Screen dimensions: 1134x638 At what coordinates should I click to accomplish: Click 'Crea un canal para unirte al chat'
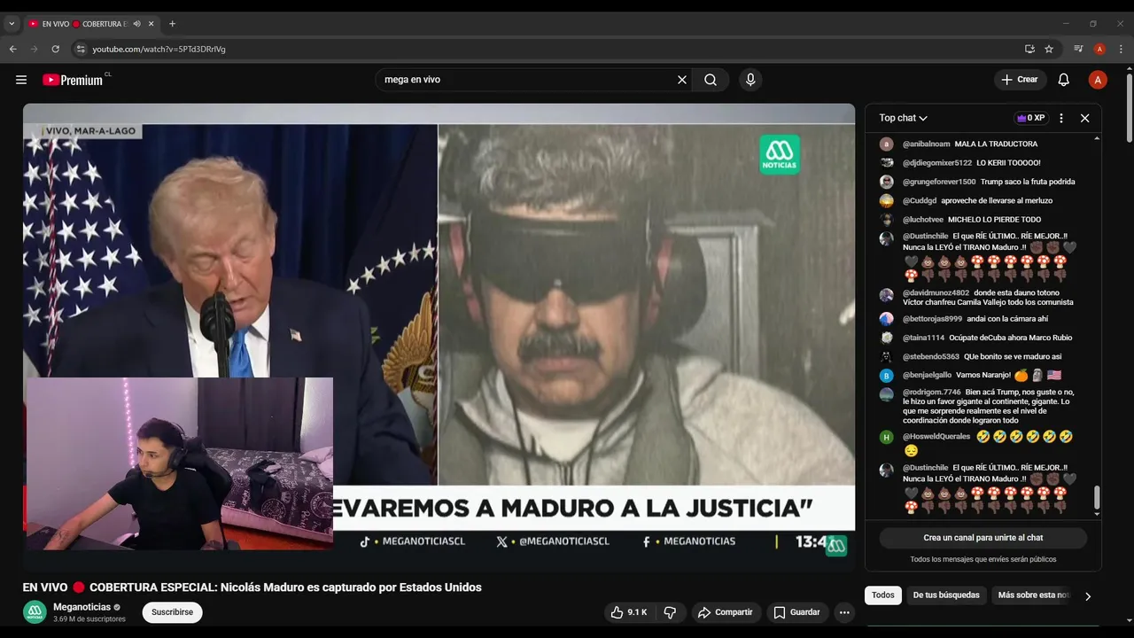(x=983, y=538)
